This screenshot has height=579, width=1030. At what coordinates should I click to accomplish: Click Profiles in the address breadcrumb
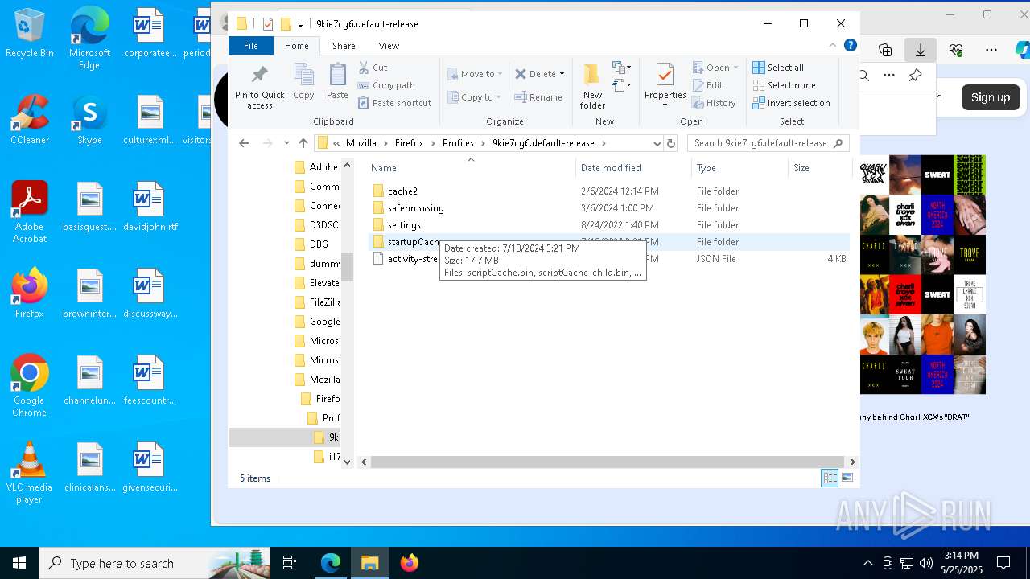[x=458, y=143]
